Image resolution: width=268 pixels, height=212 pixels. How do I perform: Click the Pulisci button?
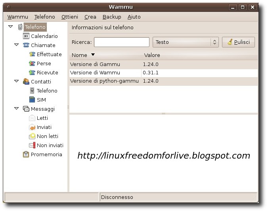click(238, 42)
